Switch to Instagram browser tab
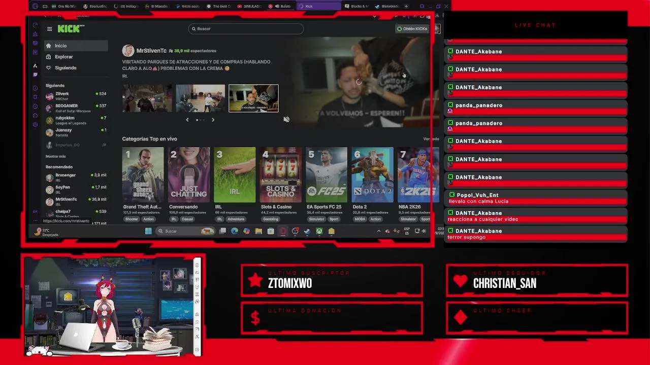The height and width of the screenshot is (365, 650). [126, 6]
